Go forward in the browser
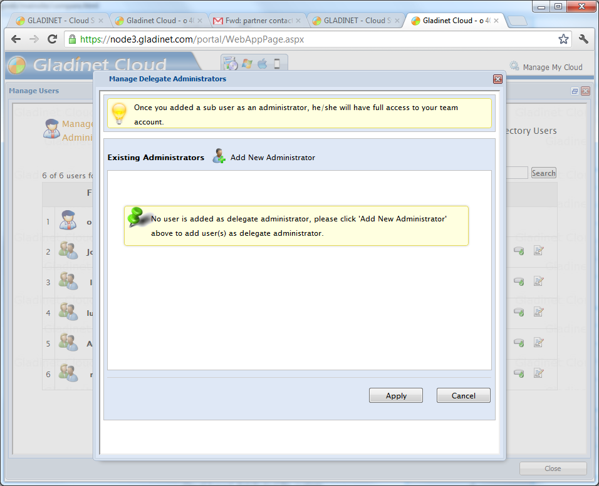Screen dimensions: 599x486 tap(34, 39)
